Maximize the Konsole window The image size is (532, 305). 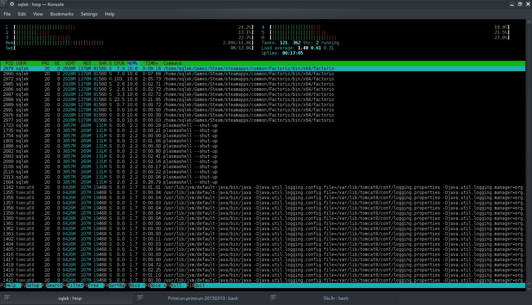[520, 4]
